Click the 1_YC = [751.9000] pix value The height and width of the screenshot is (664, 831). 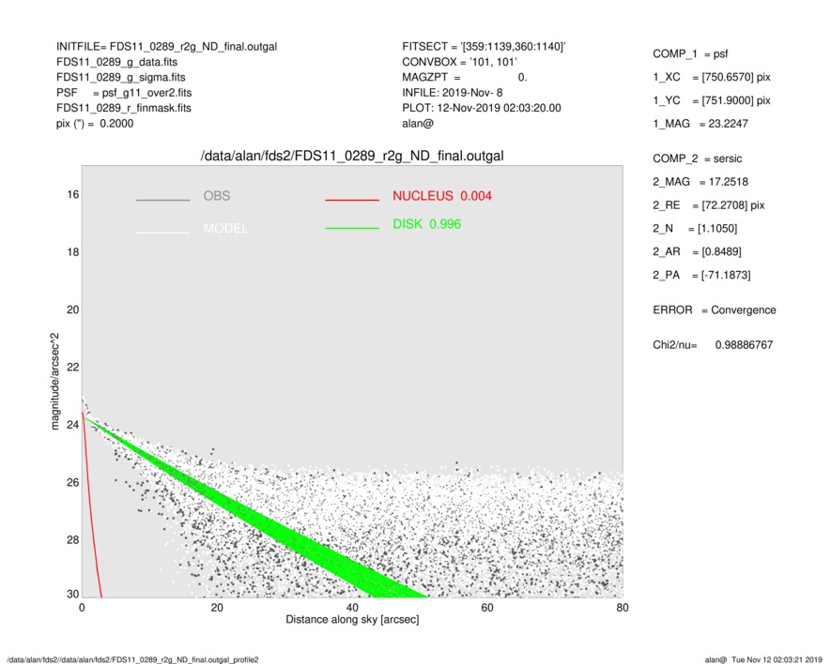coord(712,100)
